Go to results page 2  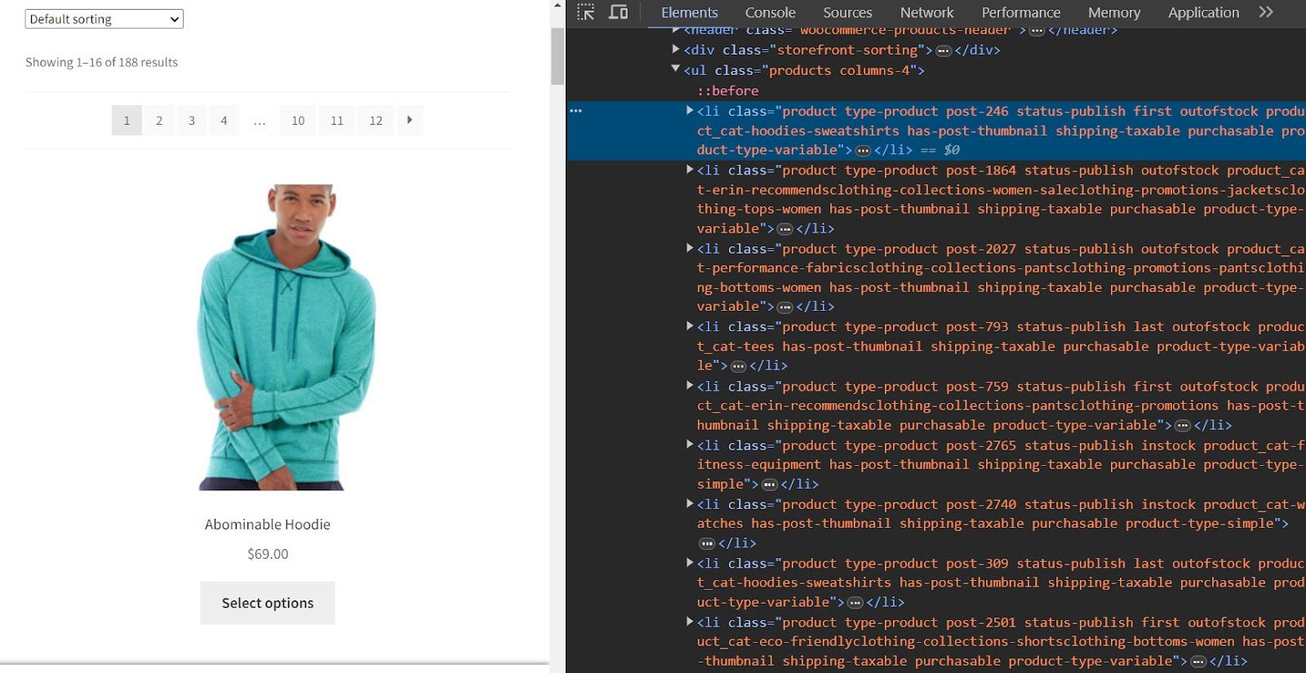[x=159, y=120]
